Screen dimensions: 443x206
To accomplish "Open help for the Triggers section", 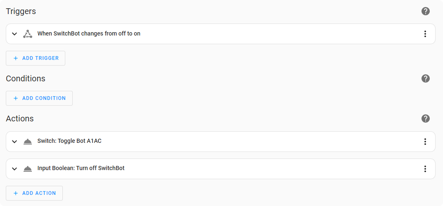I will 426,11.
